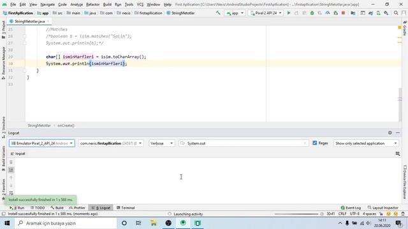Open Emulator Pixel_2_API_24 device dropdown in Logcat
Image resolution: width=408 pixels, height=229 pixels.
(42, 143)
